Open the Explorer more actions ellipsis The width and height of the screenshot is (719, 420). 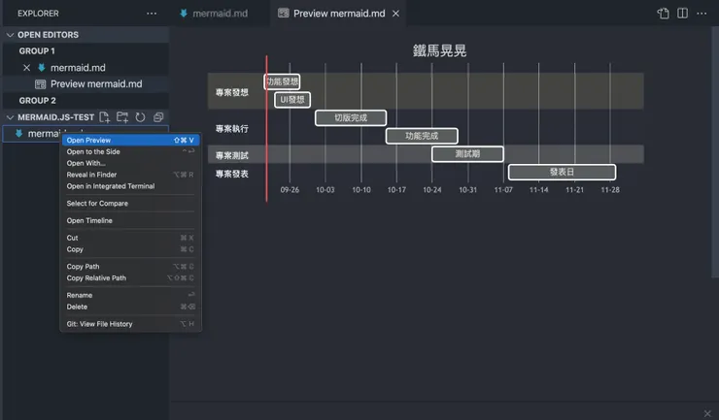(x=152, y=14)
